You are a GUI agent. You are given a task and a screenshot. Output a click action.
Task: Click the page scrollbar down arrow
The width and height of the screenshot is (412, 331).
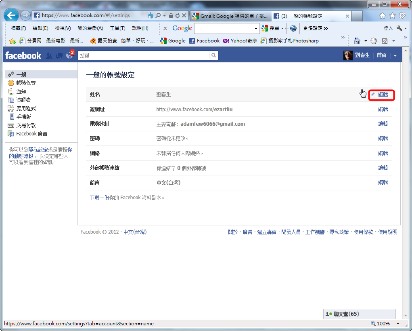[406, 315]
